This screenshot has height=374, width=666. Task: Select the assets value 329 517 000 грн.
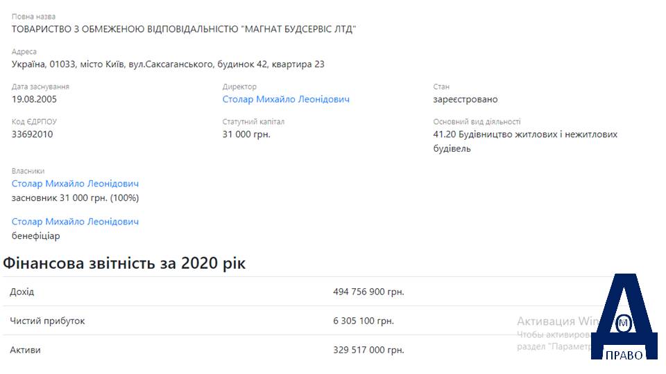368,350
